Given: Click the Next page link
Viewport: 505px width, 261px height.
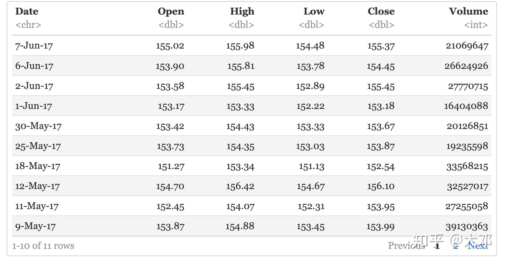Looking at the screenshot, I should [478, 246].
